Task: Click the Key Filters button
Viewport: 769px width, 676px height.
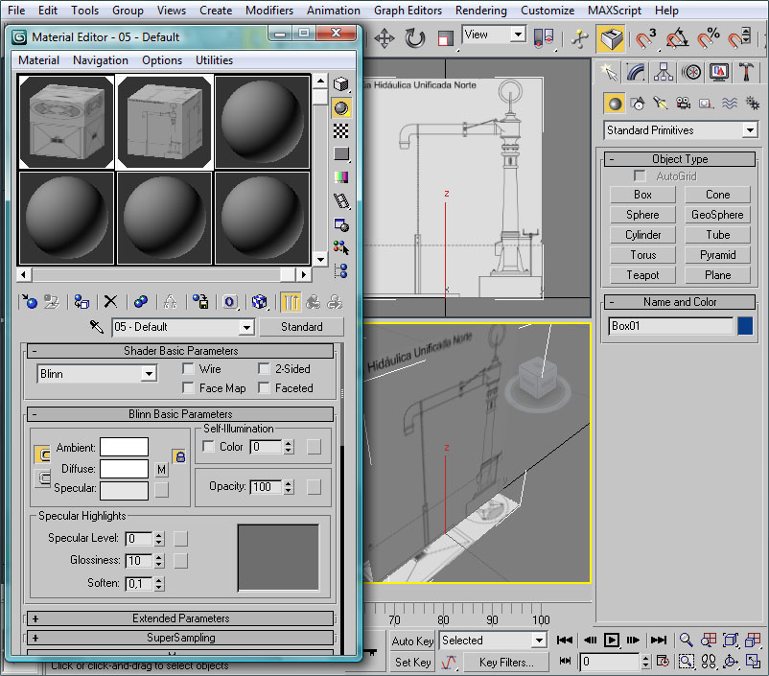Action: click(506, 662)
